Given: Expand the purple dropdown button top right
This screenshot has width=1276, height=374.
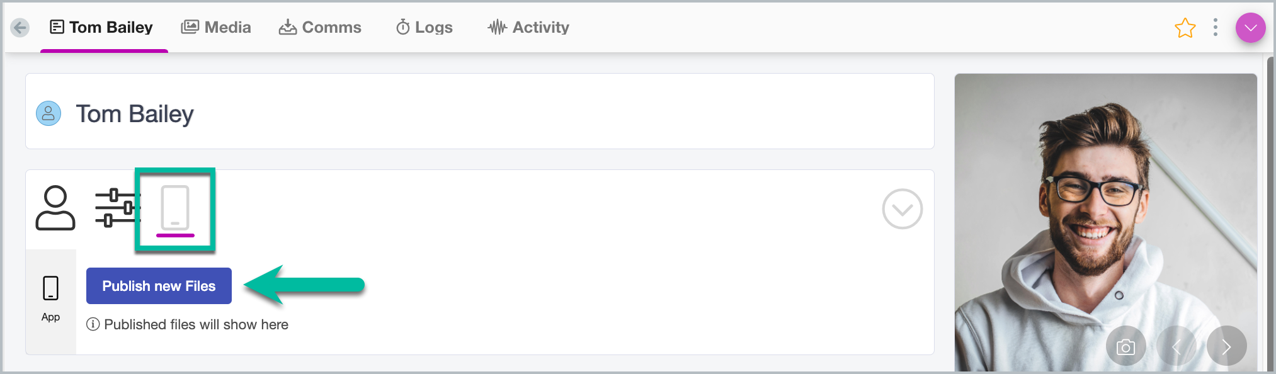Looking at the screenshot, I should (1250, 28).
